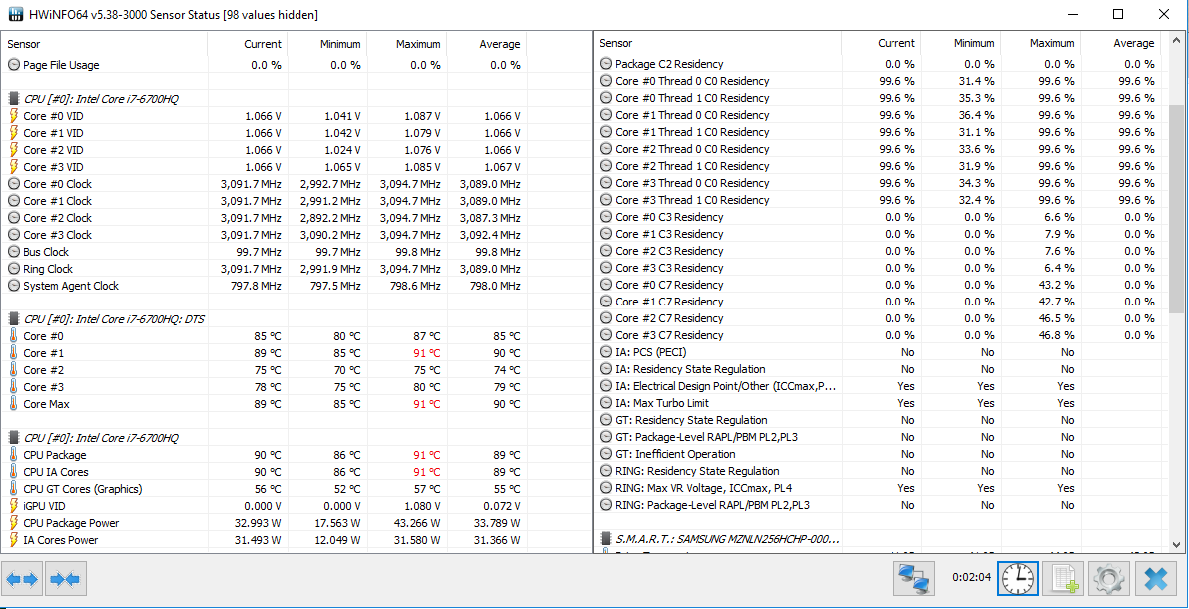This screenshot has width=1189, height=609.
Task: Click the IA Cores Power lightning icon
Action: pos(14,540)
